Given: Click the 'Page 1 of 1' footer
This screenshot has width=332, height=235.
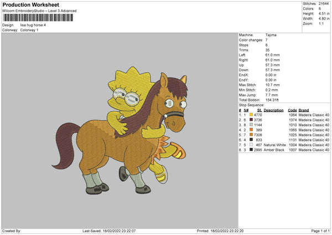Looking at the screenshot, I should [320, 231].
